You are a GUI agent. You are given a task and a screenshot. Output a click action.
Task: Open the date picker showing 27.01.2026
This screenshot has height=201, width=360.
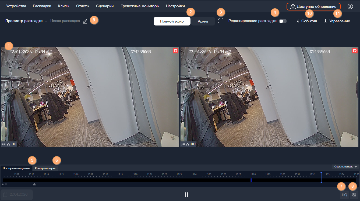pos(17,195)
